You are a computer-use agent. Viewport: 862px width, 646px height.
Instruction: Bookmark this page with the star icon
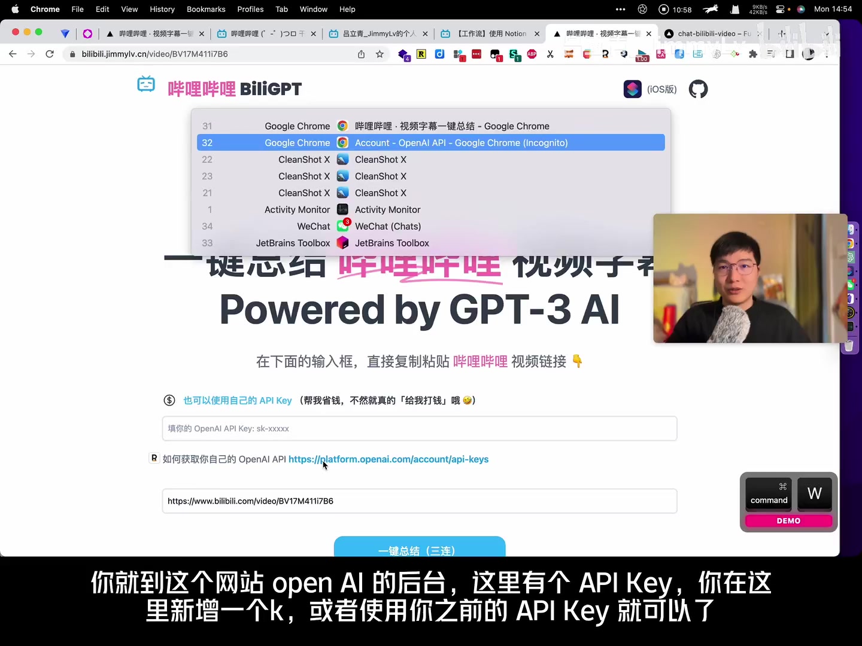[x=380, y=54]
